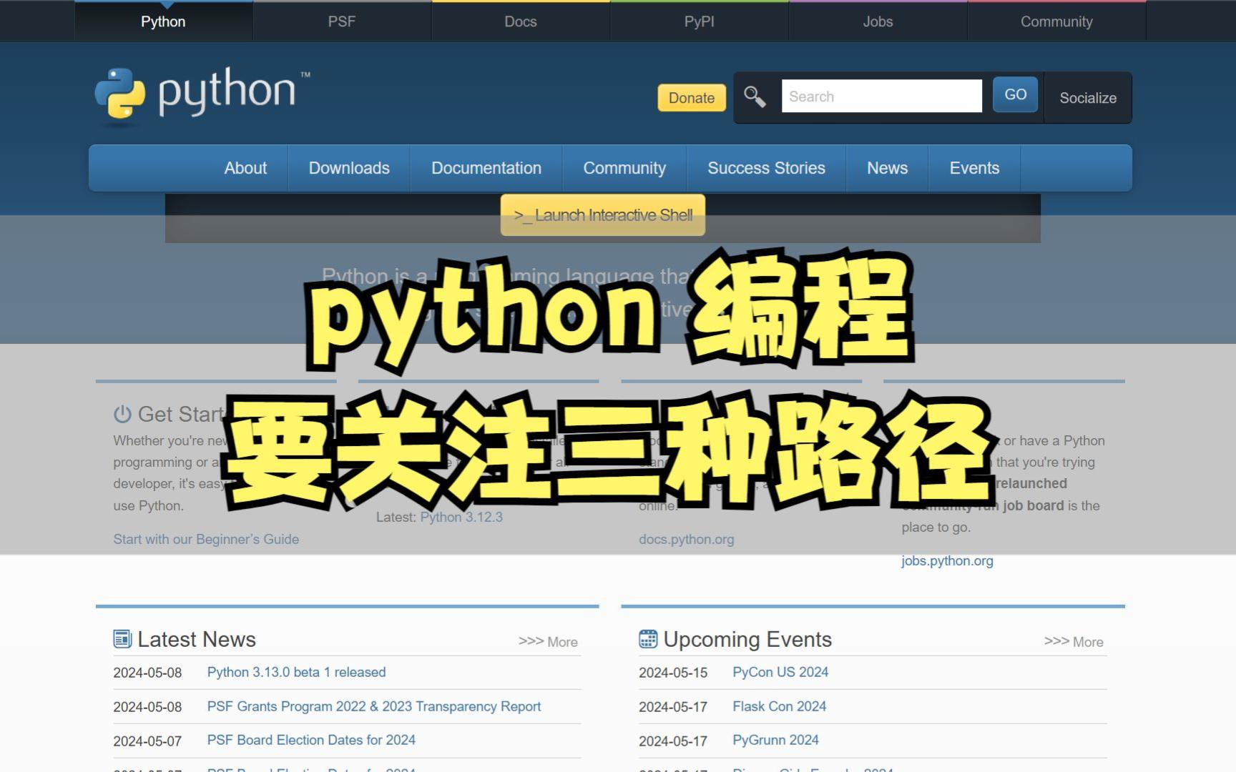Go to the PyPI top tab
This screenshot has height=772, width=1236.
700,21
